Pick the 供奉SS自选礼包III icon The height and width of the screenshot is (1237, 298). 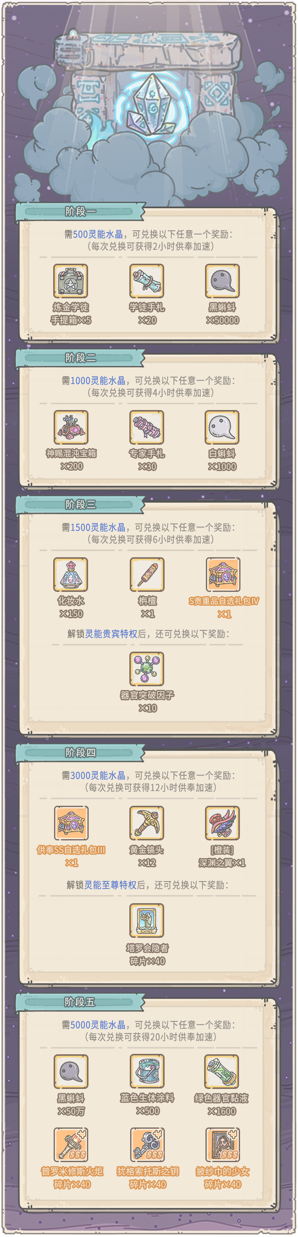pos(71,823)
